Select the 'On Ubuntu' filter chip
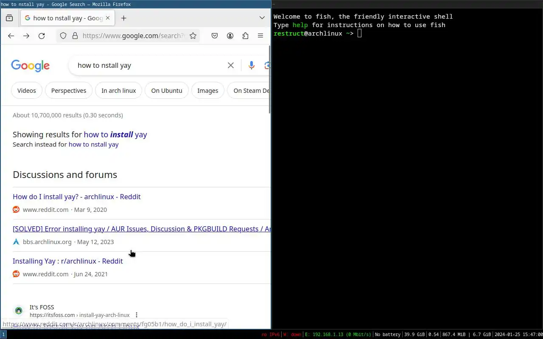Image resolution: width=543 pixels, height=339 pixels. 167,91
